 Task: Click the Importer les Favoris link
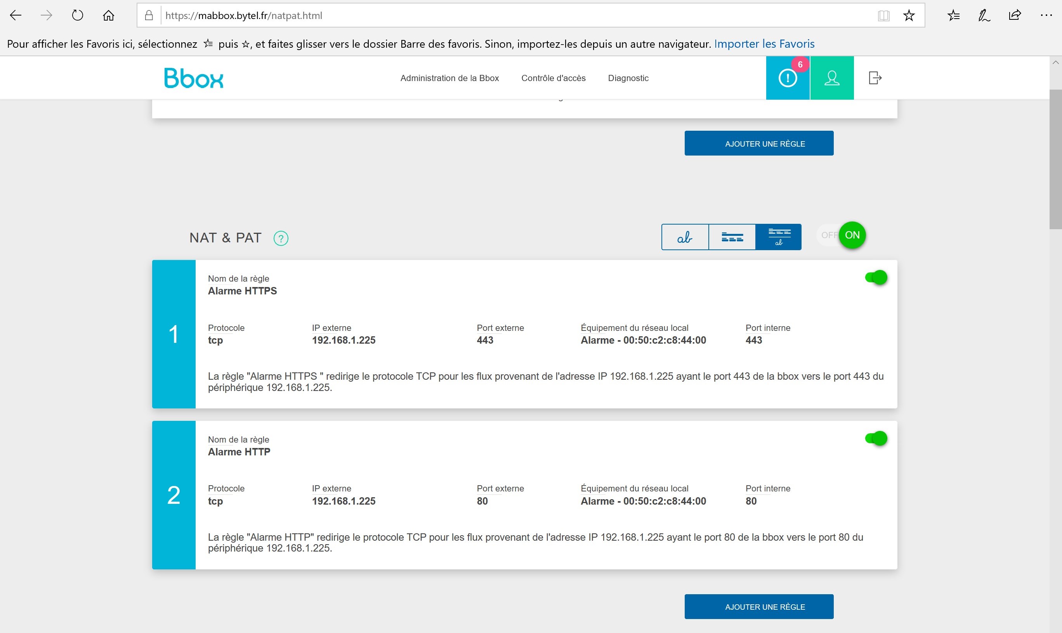pyautogui.click(x=764, y=44)
